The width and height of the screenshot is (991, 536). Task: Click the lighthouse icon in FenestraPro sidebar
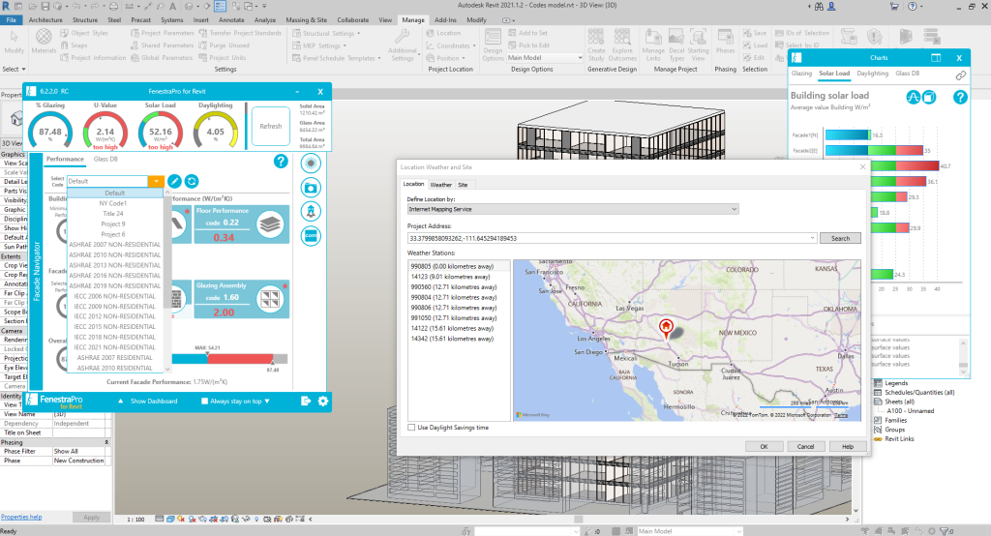tap(311, 212)
